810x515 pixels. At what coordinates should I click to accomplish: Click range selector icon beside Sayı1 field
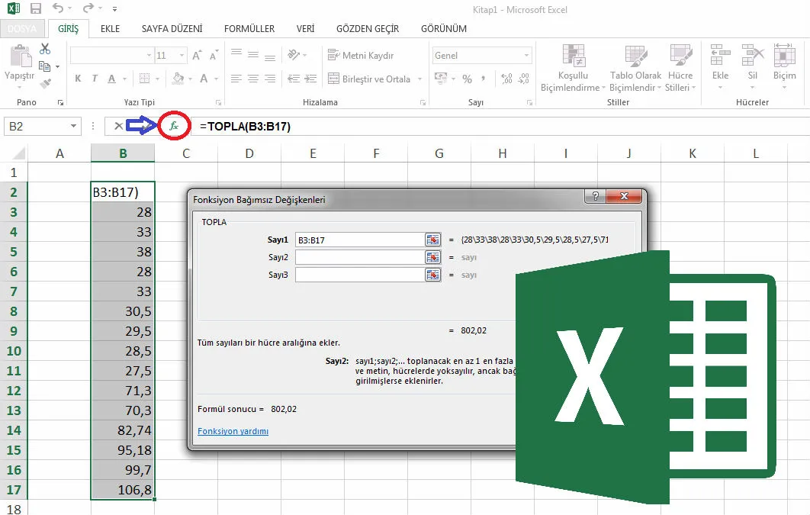tap(433, 240)
